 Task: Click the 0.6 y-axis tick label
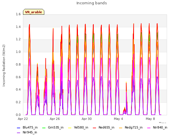(x=18, y=77)
